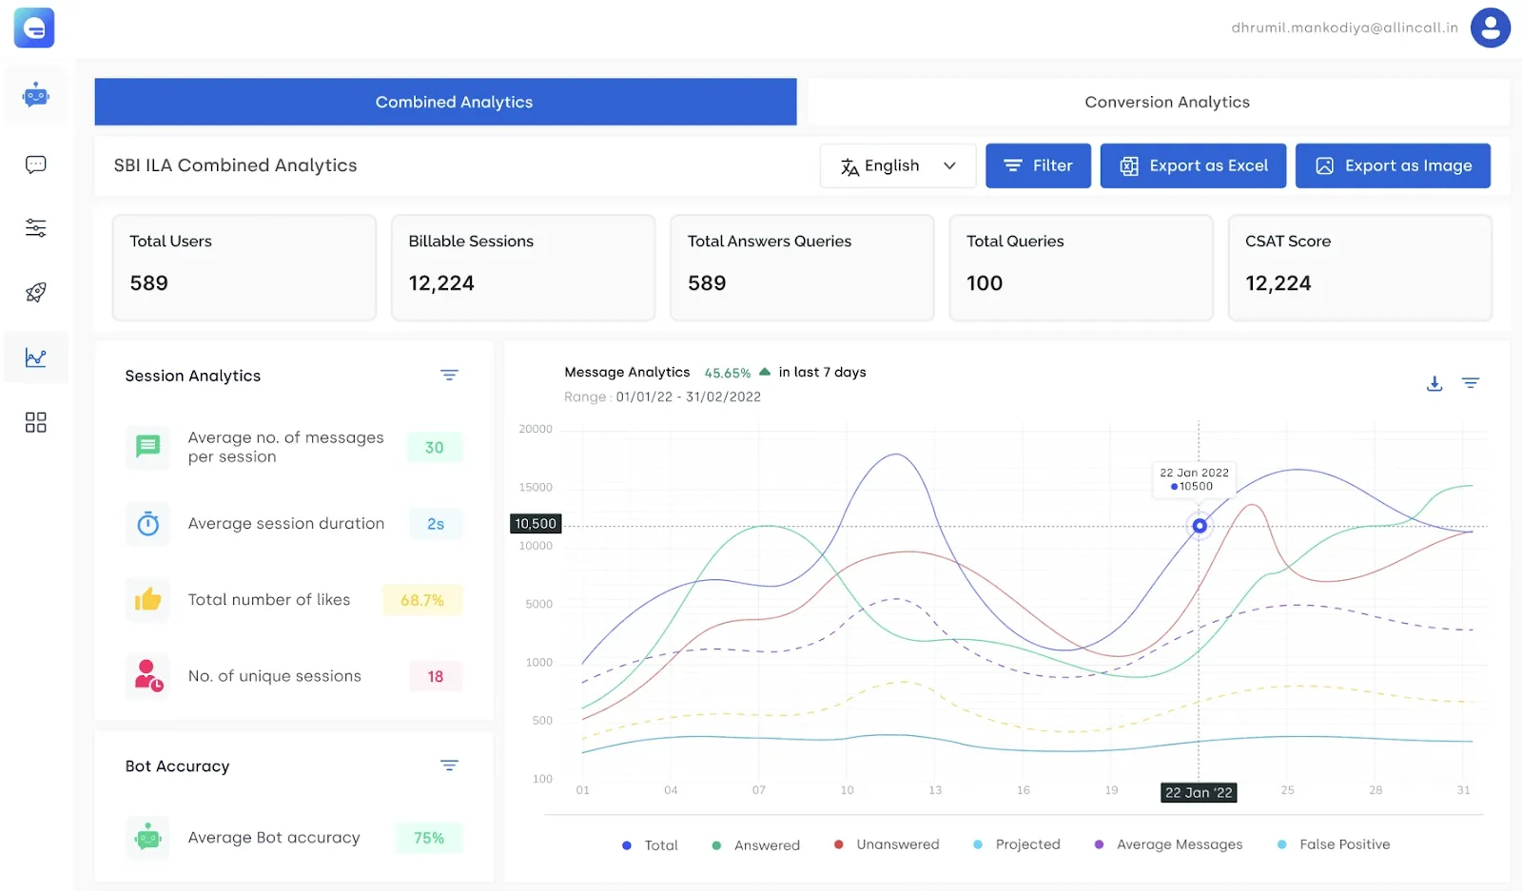
Task: Select the analytics chart sidebar icon
Action: (36, 358)
